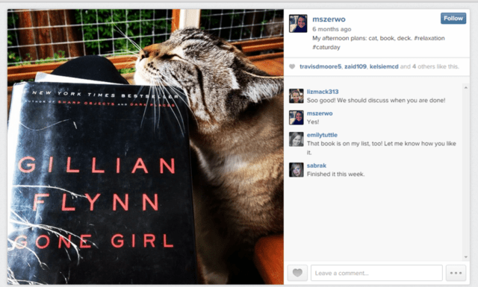Click the small heart icon beside likes list
The width and height of the screenshot is (478, 287).
tap(292, 66)
